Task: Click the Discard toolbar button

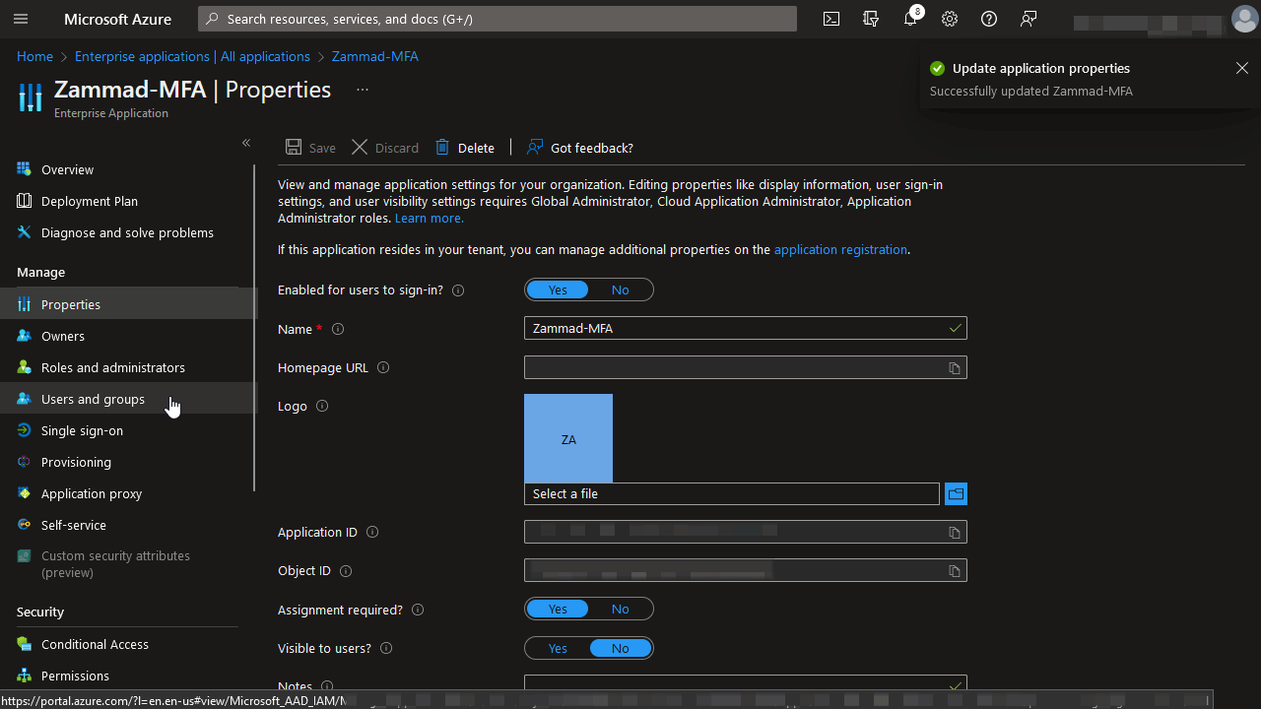Action: [x=385, y=148]
